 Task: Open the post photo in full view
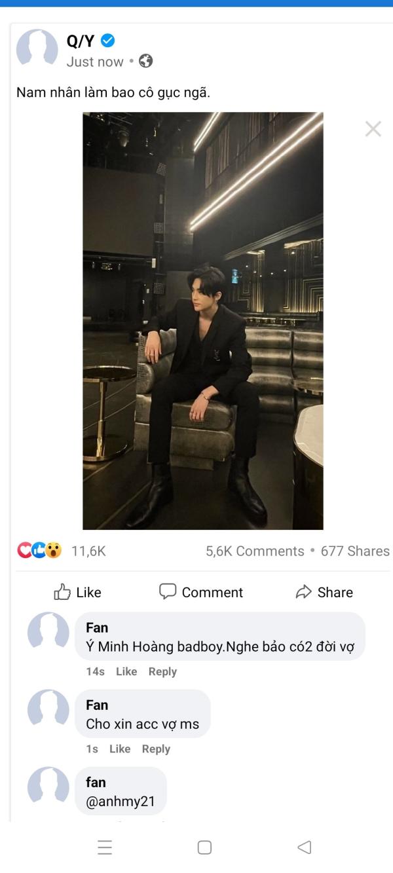202,320
